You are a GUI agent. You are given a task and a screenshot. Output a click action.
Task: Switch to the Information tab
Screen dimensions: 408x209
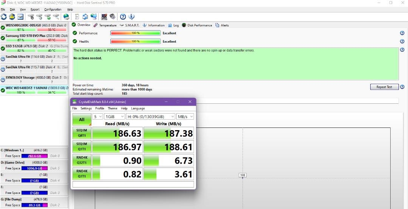tap(153, 25)
